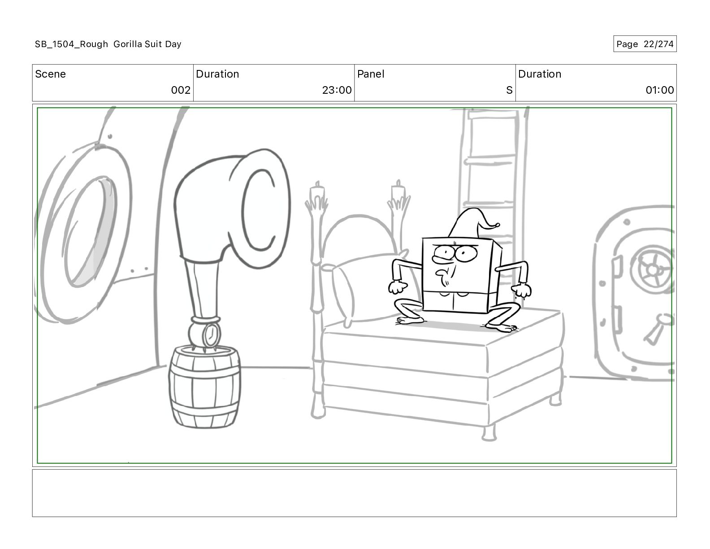710x549 pixels.
Task: Click the panel duration value '01:00'
Action: tap(659, 90)
